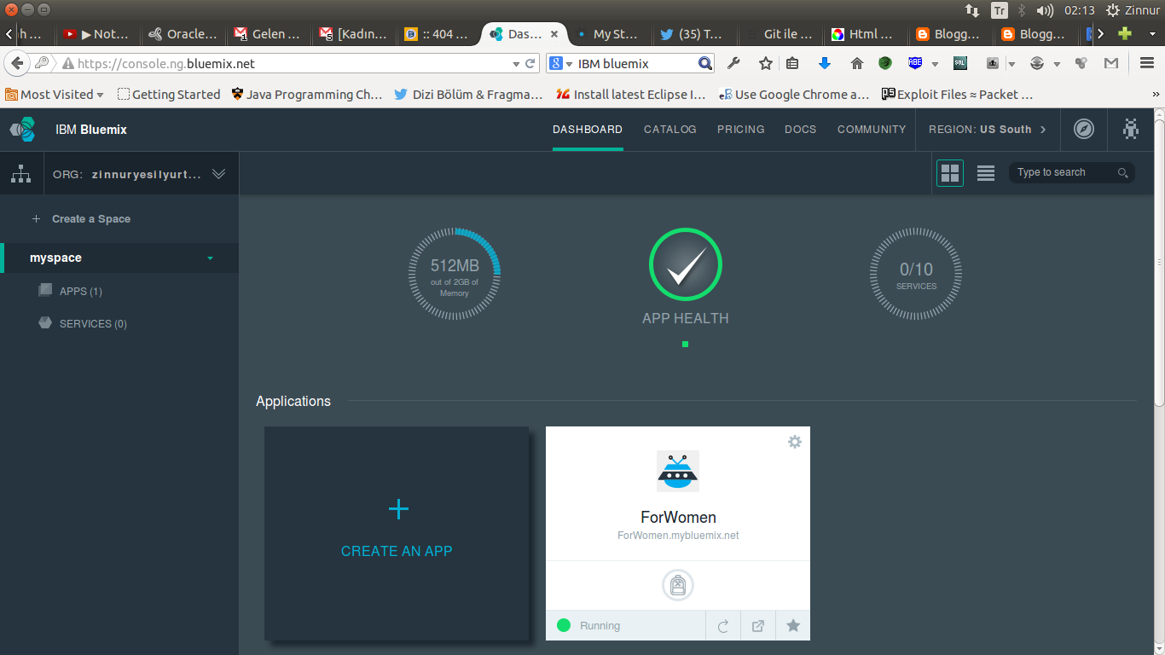Switch to the Html browser tab

864,34
